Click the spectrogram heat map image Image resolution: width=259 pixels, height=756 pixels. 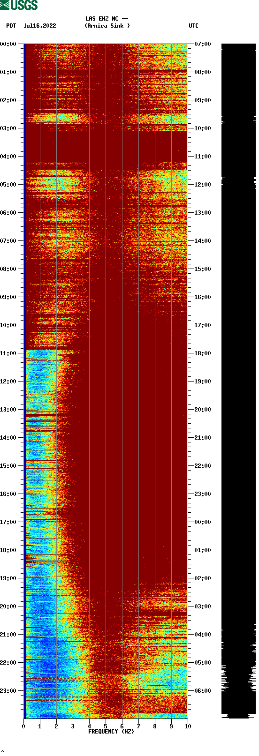106,381
